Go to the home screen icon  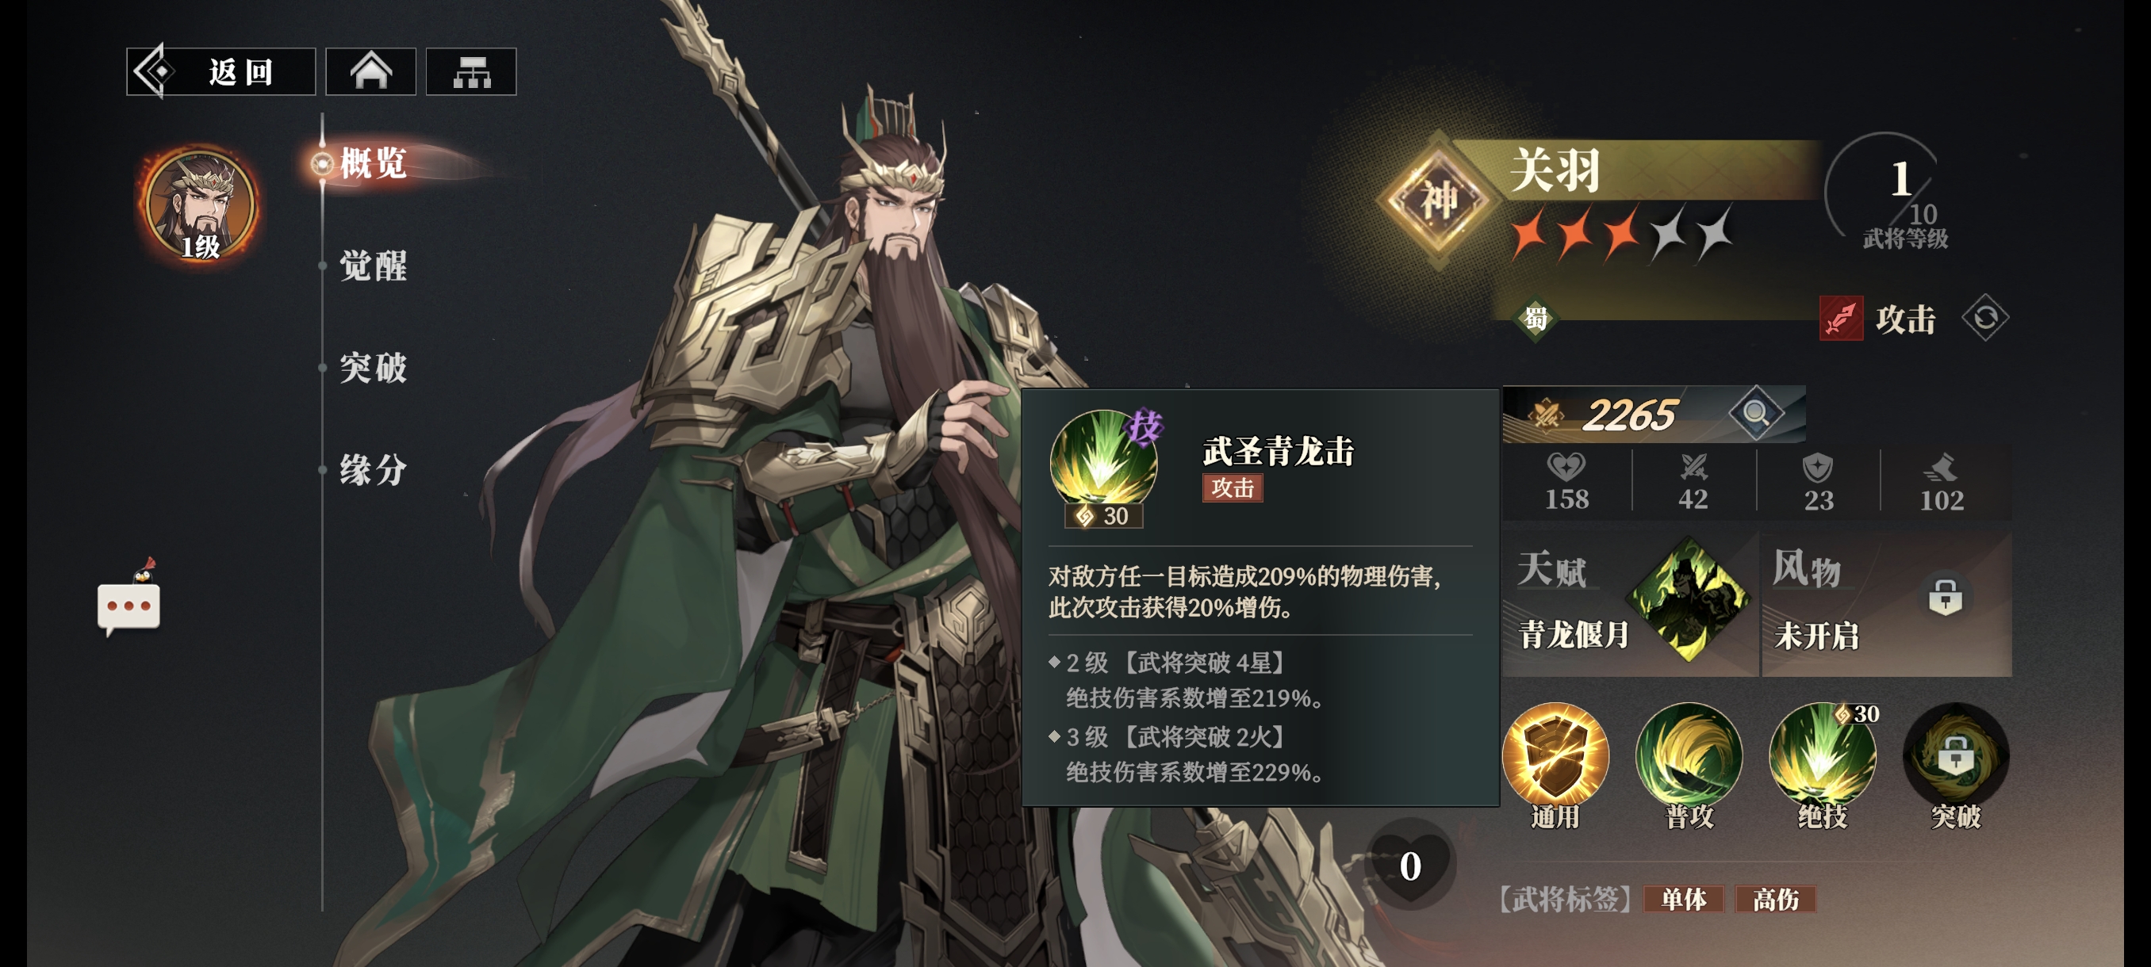pyautogui.click(x=370, y=72)
